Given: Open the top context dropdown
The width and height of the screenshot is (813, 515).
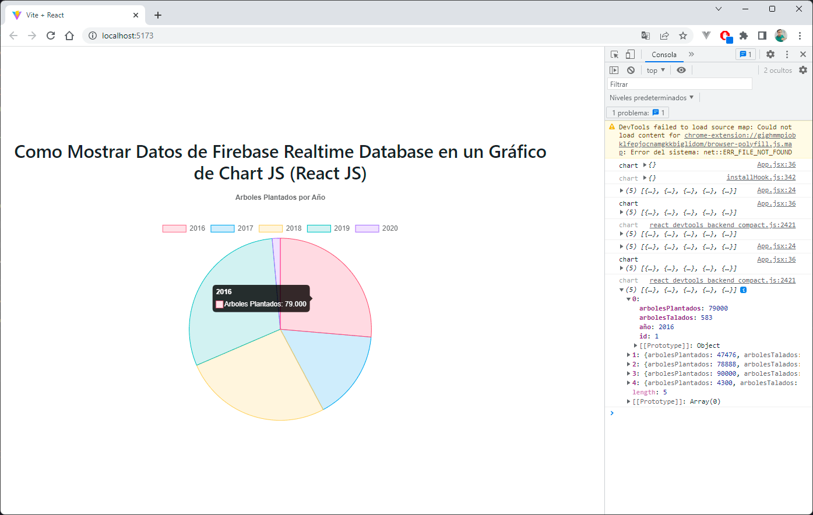Looking at the screenshot, I should [x=656, y=70].
